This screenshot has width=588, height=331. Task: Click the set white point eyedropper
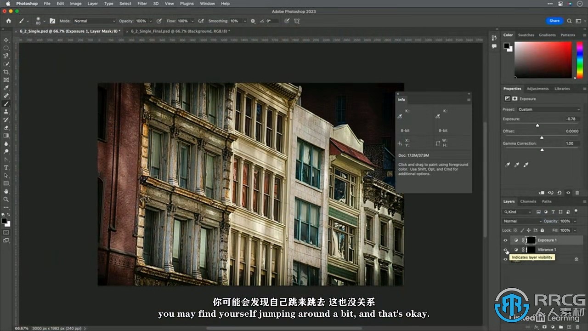click(x=526, y=165)
